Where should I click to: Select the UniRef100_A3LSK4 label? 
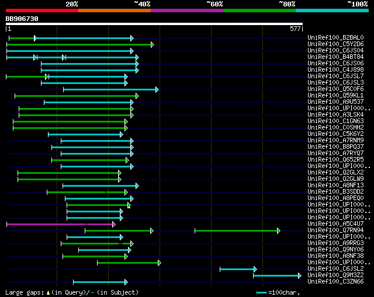click(x=335, y=115)
